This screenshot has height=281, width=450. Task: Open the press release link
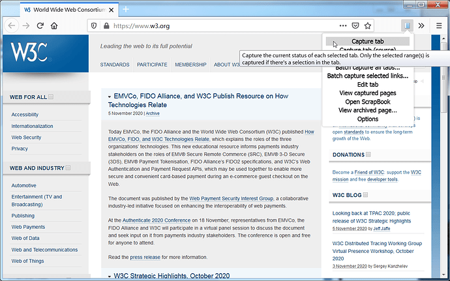tap(145, 257)
